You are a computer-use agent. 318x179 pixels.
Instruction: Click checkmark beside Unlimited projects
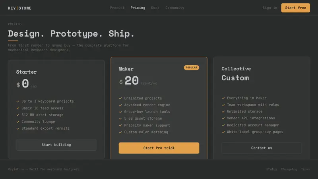[x=120, y=98]
